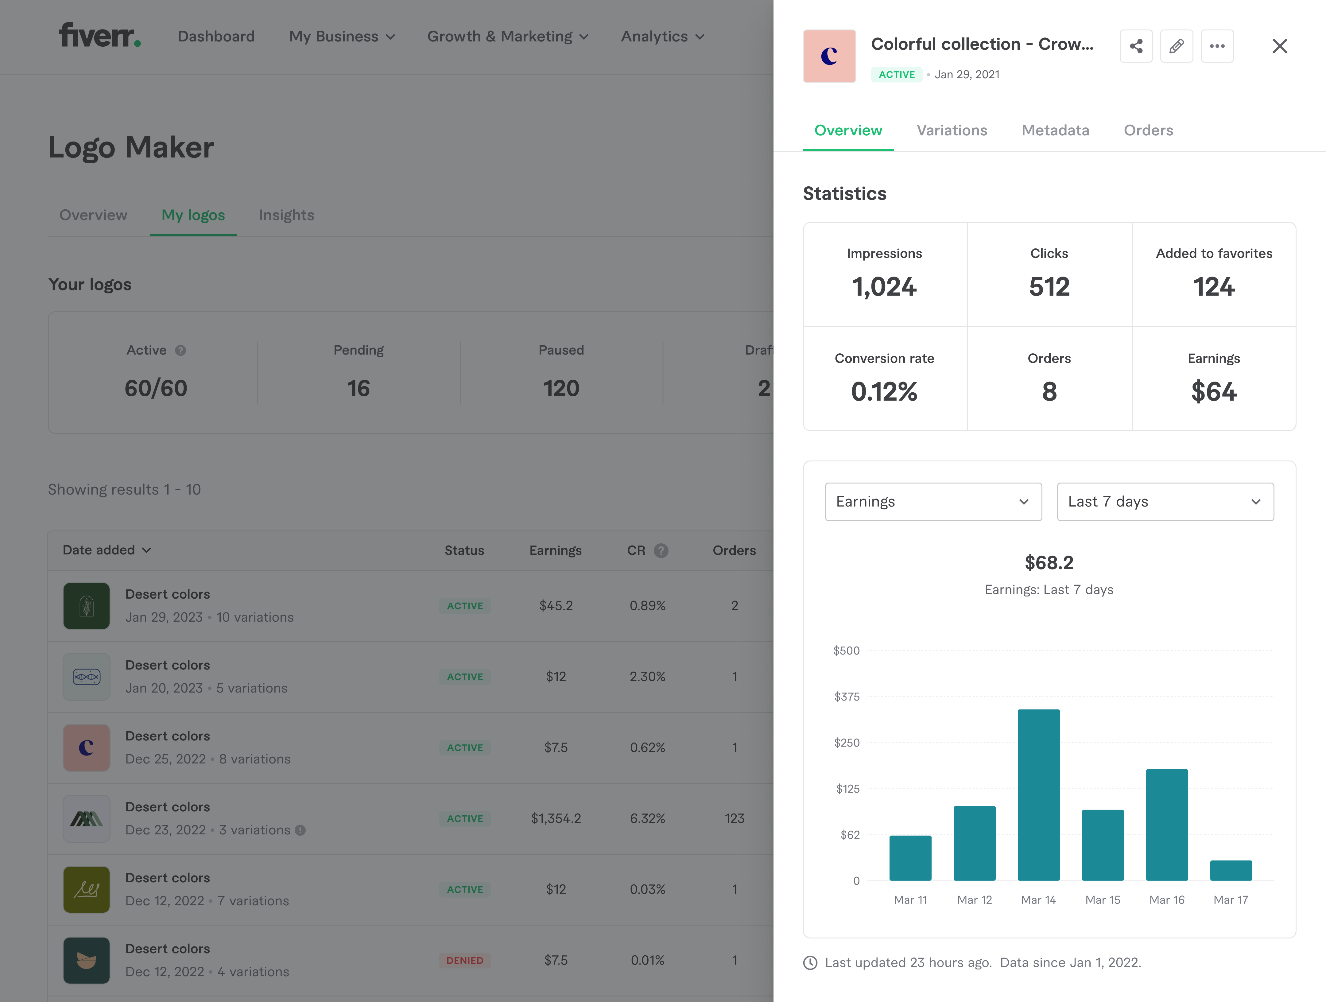The width and height of the screenshot is (1326, 1002).
Task: Switch to the Variations tab
Action: (x=951, y=130)
